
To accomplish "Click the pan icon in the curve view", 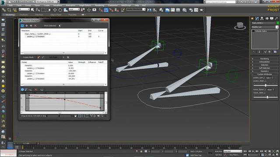I will coord(75,116).
